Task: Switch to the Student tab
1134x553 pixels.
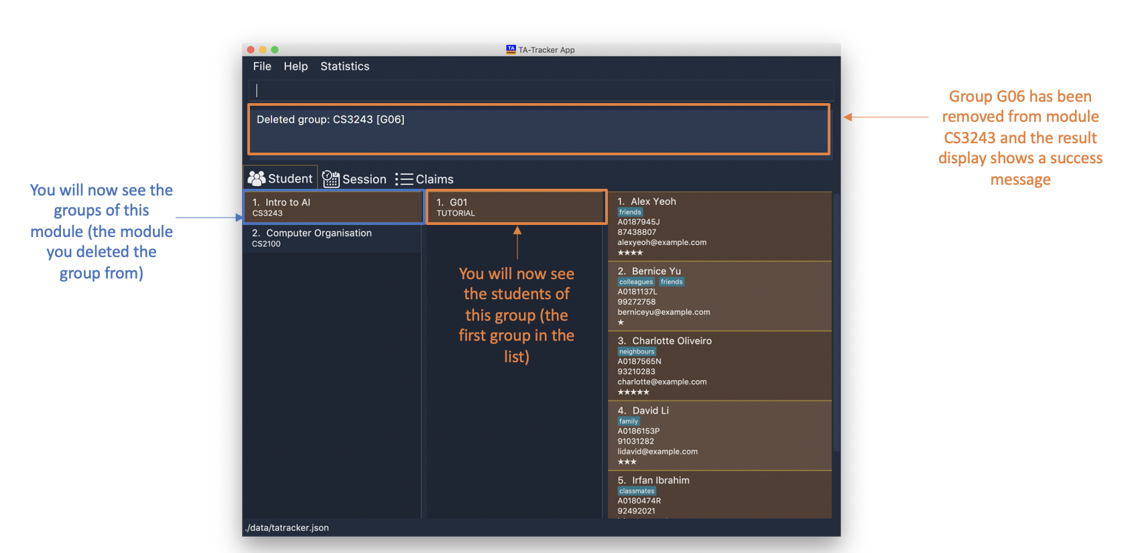Action: tap(280, 178)
